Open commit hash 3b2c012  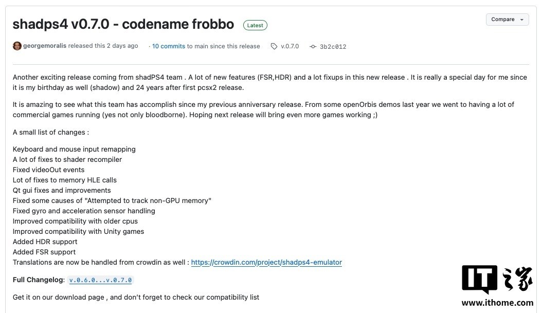[333, 47]
